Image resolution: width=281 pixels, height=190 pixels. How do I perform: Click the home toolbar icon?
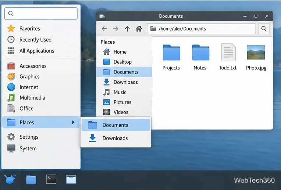[x=139, y=29]
